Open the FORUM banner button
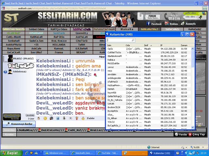Viewport: 209px width, 156px height. [x=152, y=17]
